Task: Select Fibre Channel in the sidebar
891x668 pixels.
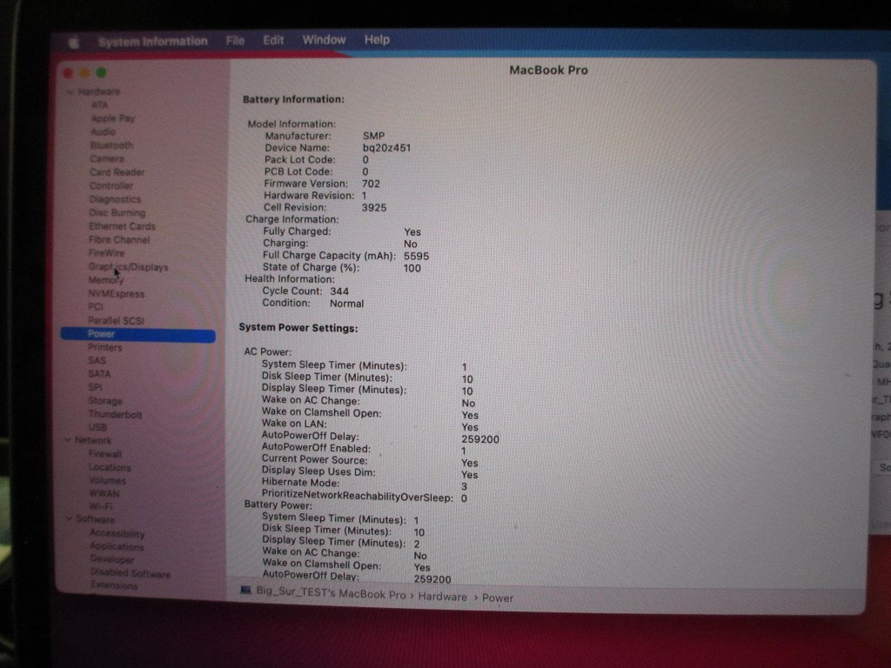Action: click(118, 240)
